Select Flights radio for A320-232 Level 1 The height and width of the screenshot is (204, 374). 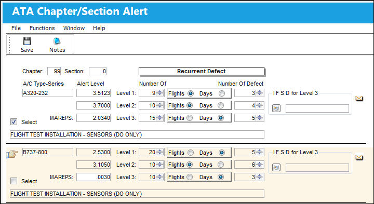[x=191, y=93]
